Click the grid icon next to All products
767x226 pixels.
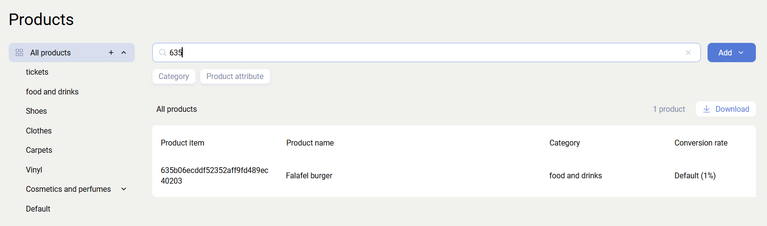tap(19, 53)
